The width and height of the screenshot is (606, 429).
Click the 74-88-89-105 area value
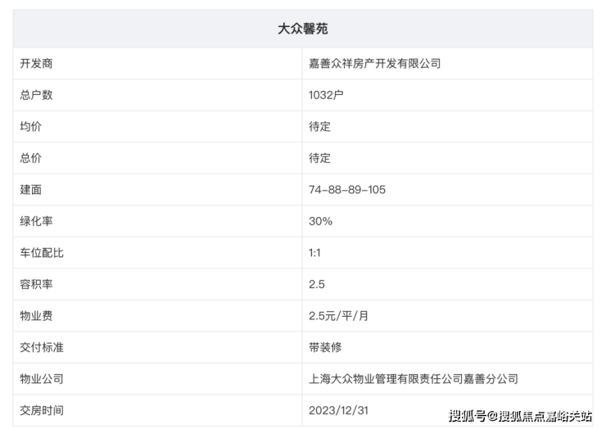point(347,190)
